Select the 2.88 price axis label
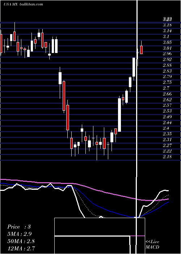Screen dimensions: 181x254 point(167,65)
